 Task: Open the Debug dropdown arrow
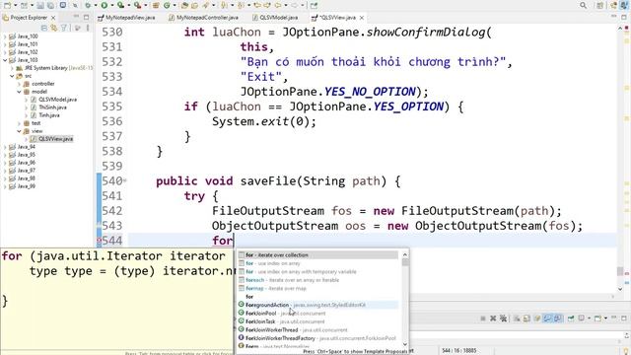pos(96,5)
